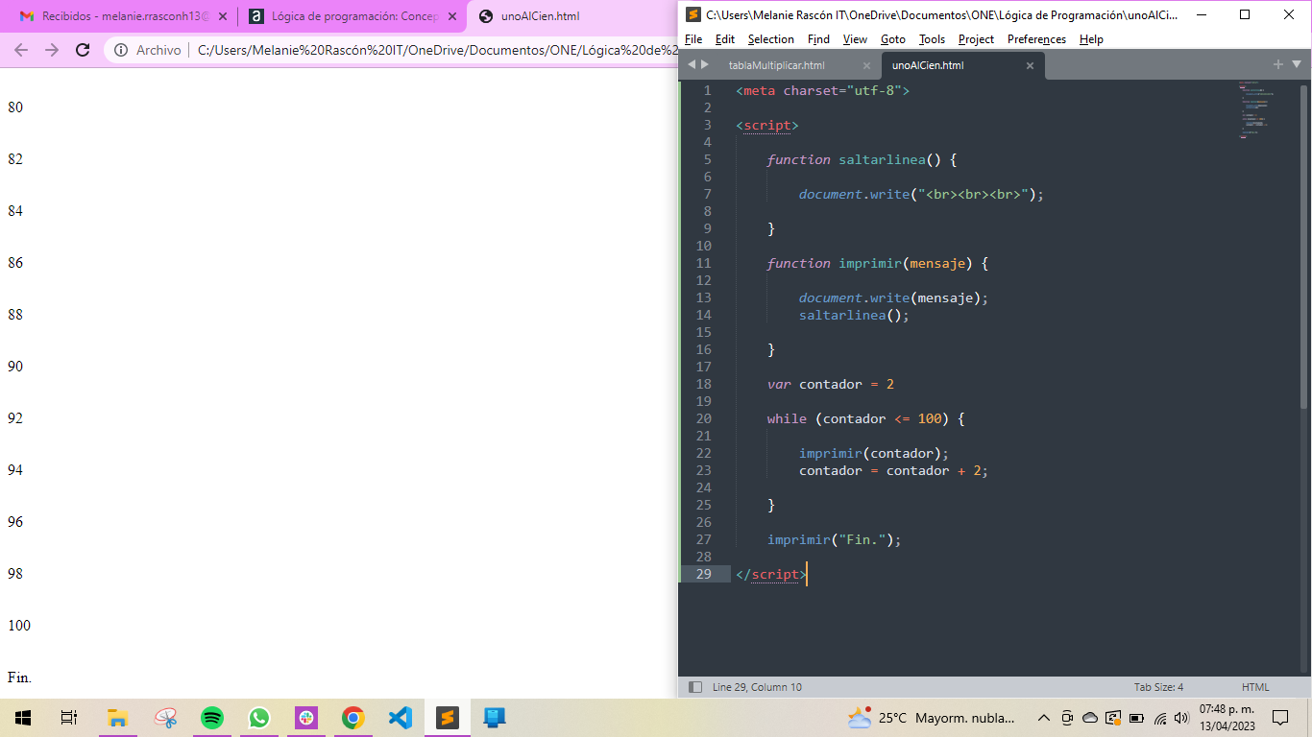Screen dimensions: 1312x737
Task: Open File Explorer from the taskbar
Action: [117, 718]
